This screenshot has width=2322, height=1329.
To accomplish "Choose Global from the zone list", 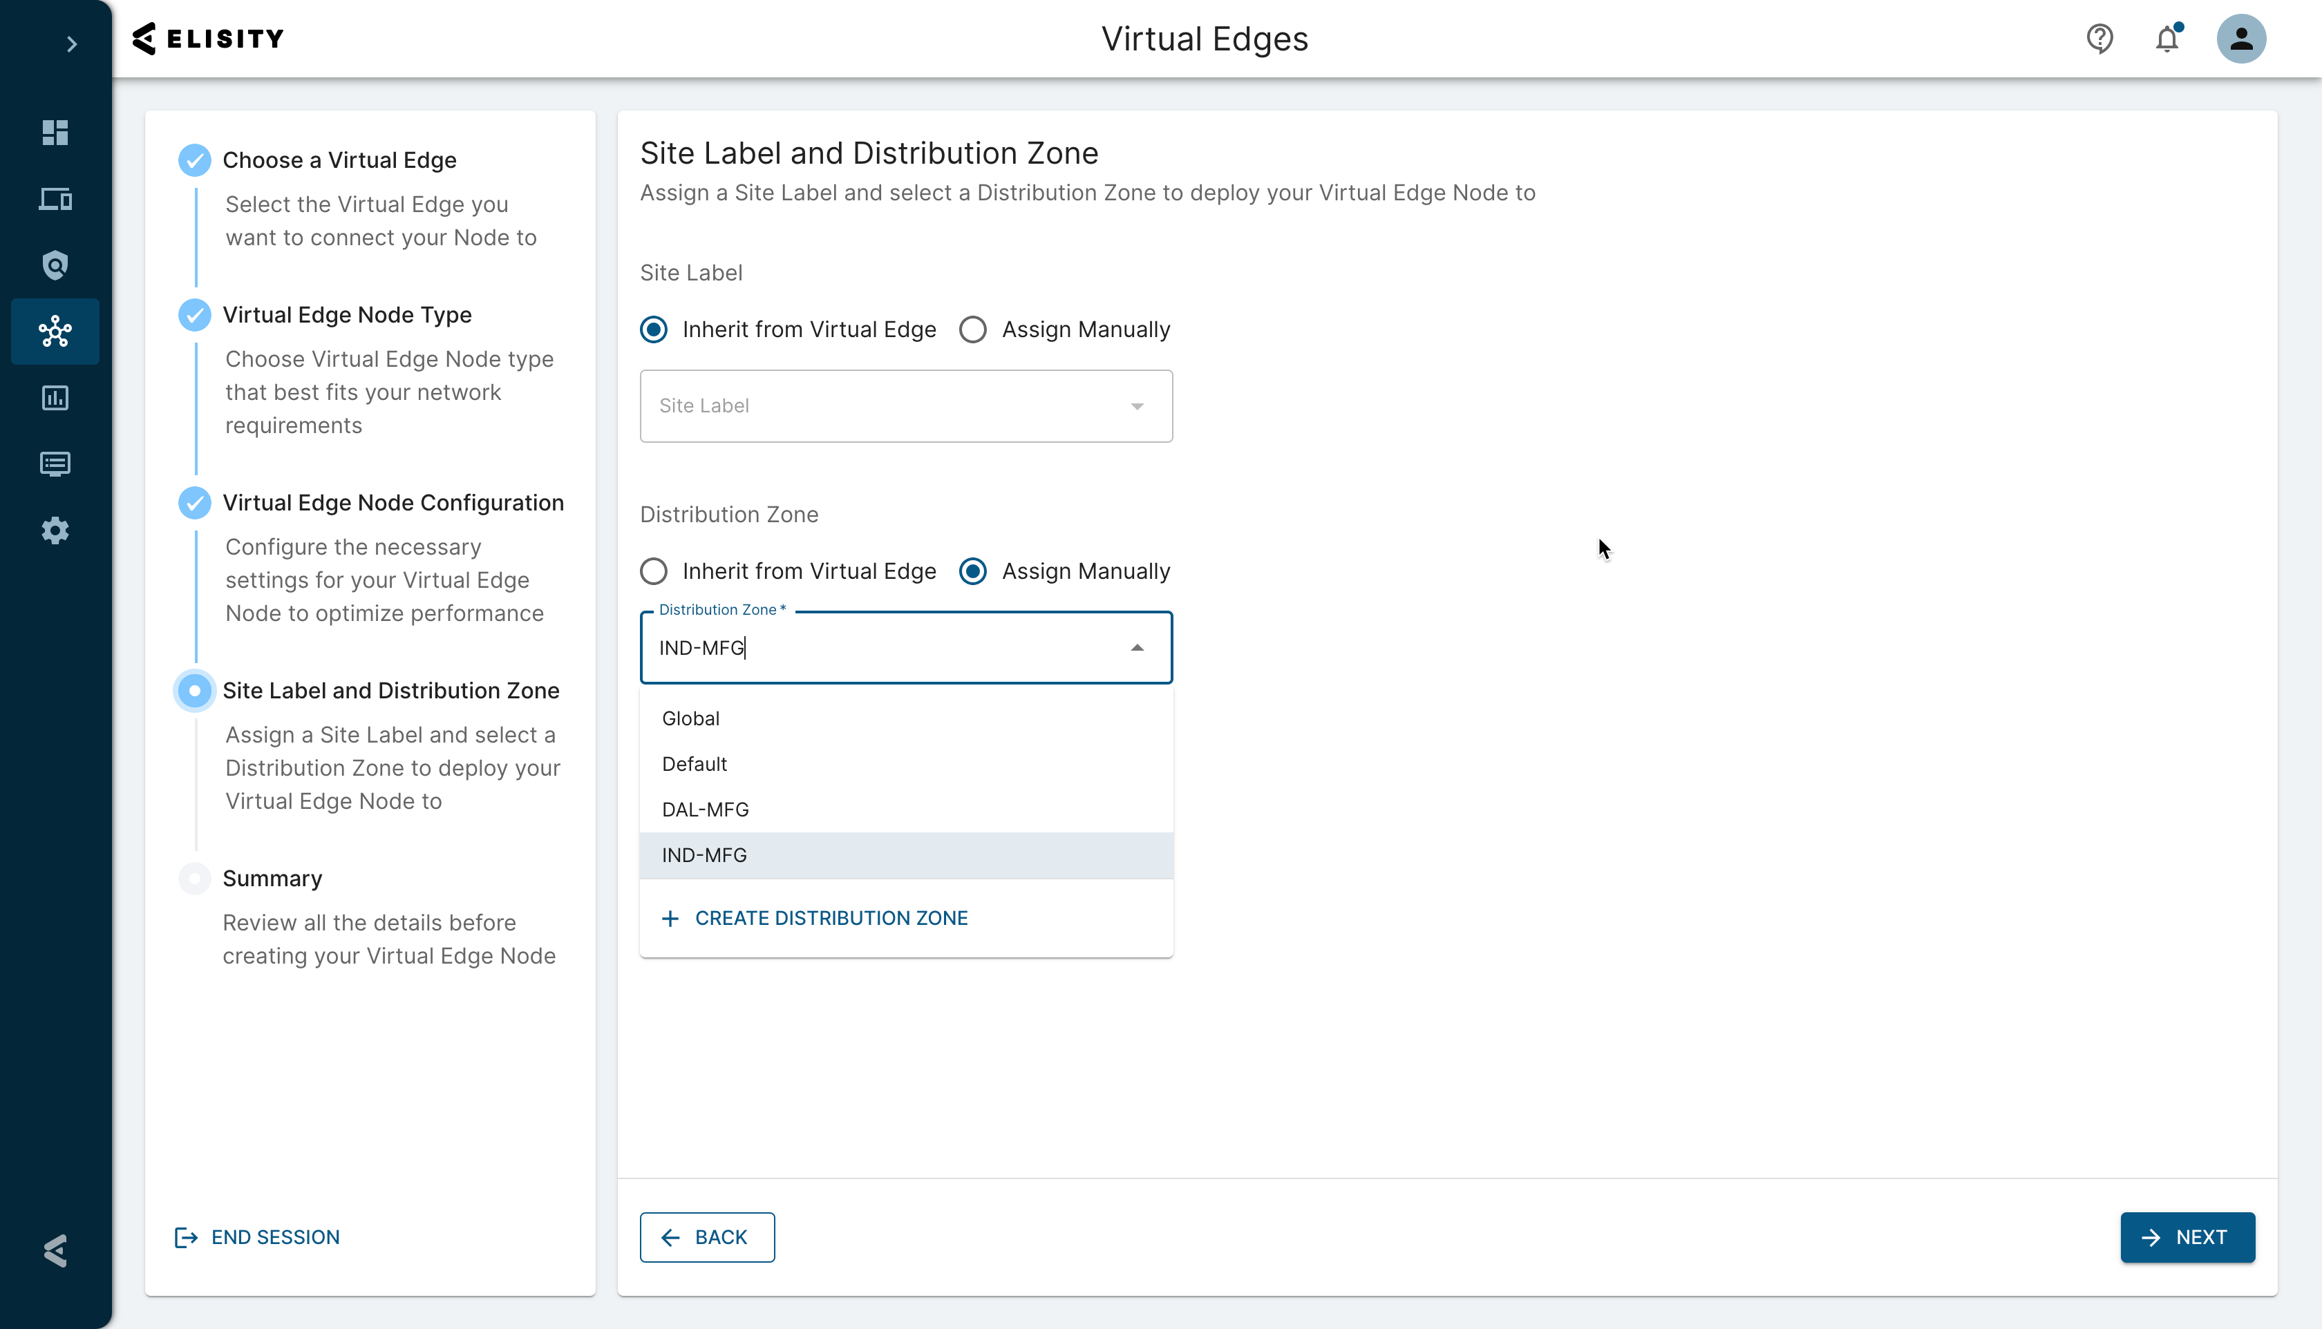I will (690, 718).
